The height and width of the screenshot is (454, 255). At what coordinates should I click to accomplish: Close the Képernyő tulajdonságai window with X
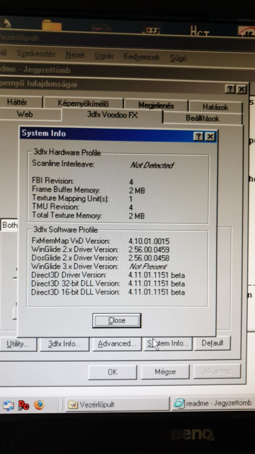click(x=241, y=89)
